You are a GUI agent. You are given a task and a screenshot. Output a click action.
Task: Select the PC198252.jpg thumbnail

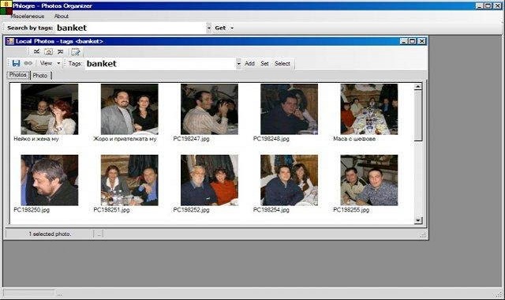209,180
